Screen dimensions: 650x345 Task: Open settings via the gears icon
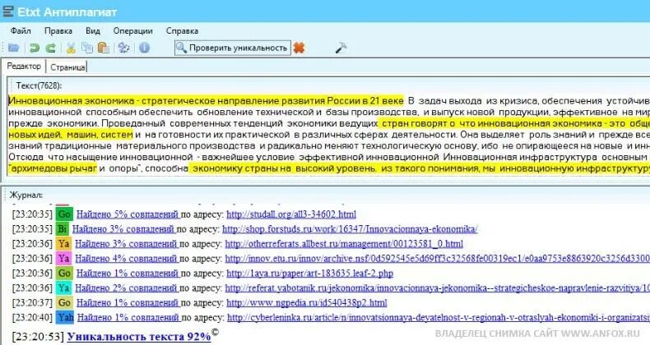123,48
